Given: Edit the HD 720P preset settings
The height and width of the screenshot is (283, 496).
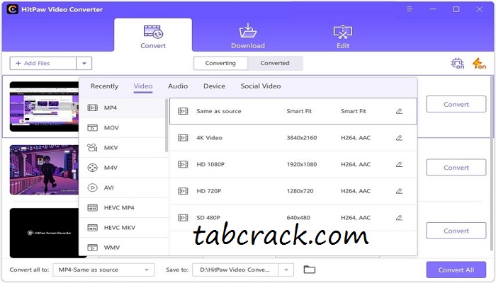Looking at the screenshot, I should tap(399, 191).
